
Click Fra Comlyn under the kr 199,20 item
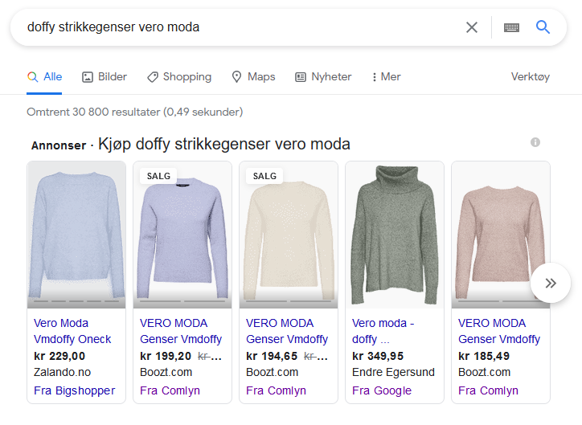[170, 390]
